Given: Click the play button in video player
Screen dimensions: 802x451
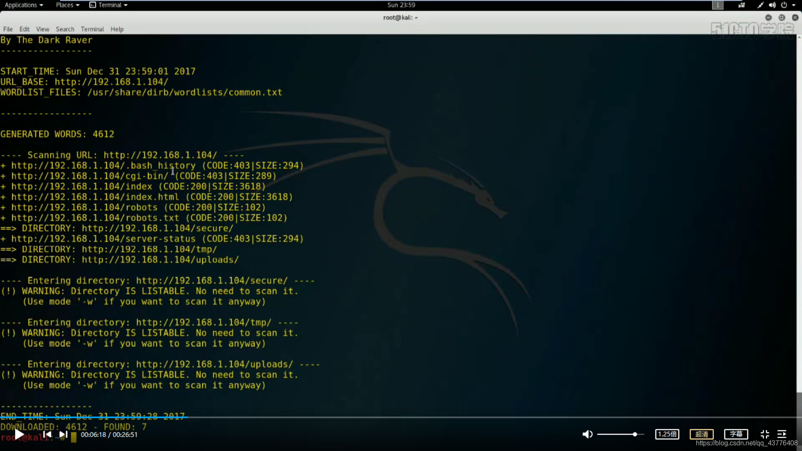Looking at the screenshot, I should point(19,434).
